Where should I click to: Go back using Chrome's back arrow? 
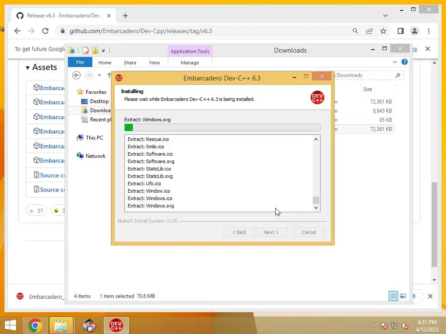coord(17,31)
